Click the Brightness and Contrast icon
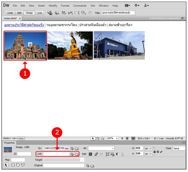 tap(117, 154)
